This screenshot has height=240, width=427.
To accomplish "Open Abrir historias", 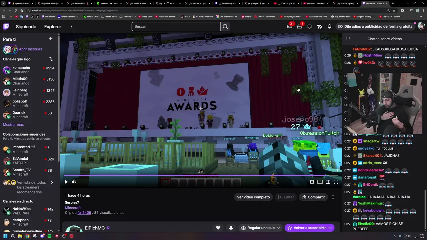I will tap(30, 49).
